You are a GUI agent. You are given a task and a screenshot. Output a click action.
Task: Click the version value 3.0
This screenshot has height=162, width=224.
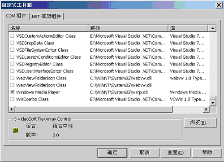point(56,135)
